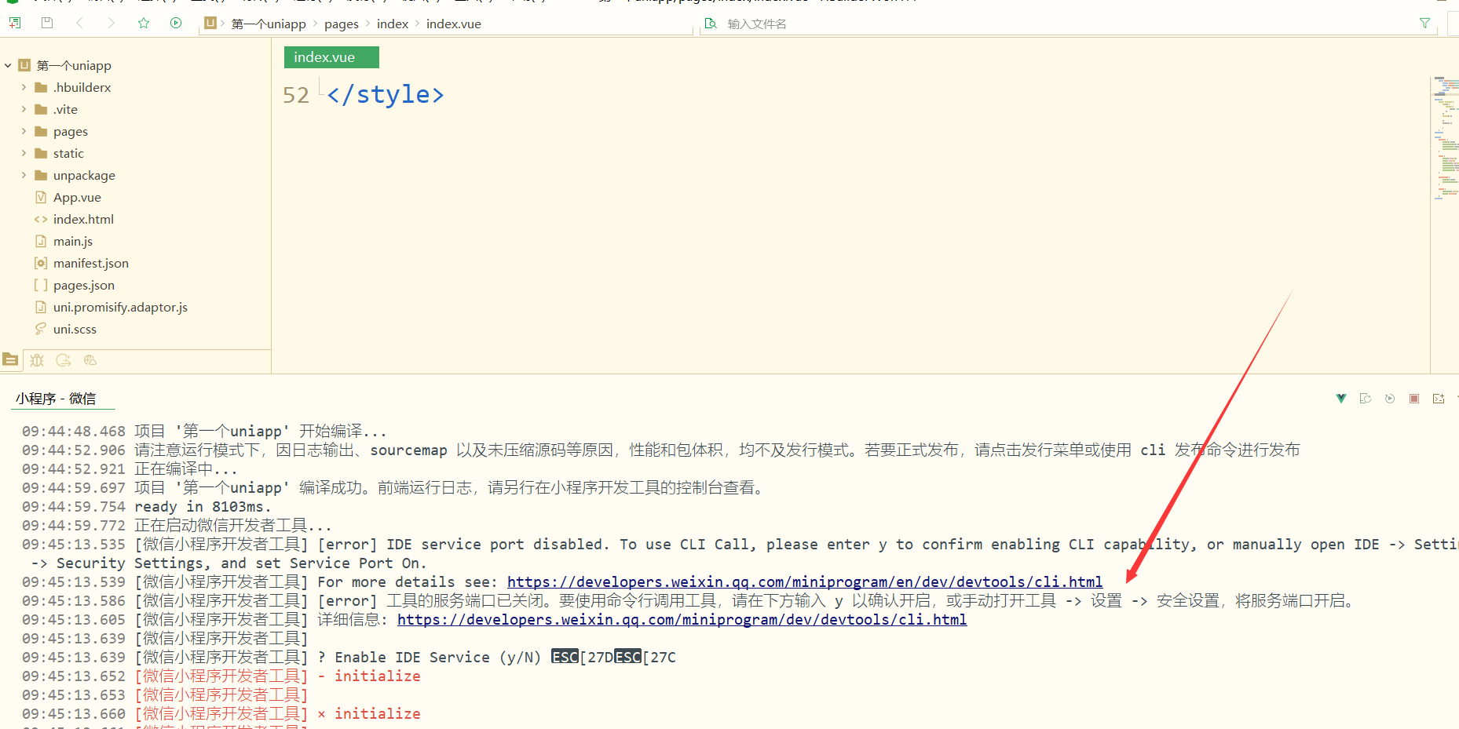The height and width of the screenshot is (729, 1459).
Task: Open main.js in the file tree
Action: 73,241
